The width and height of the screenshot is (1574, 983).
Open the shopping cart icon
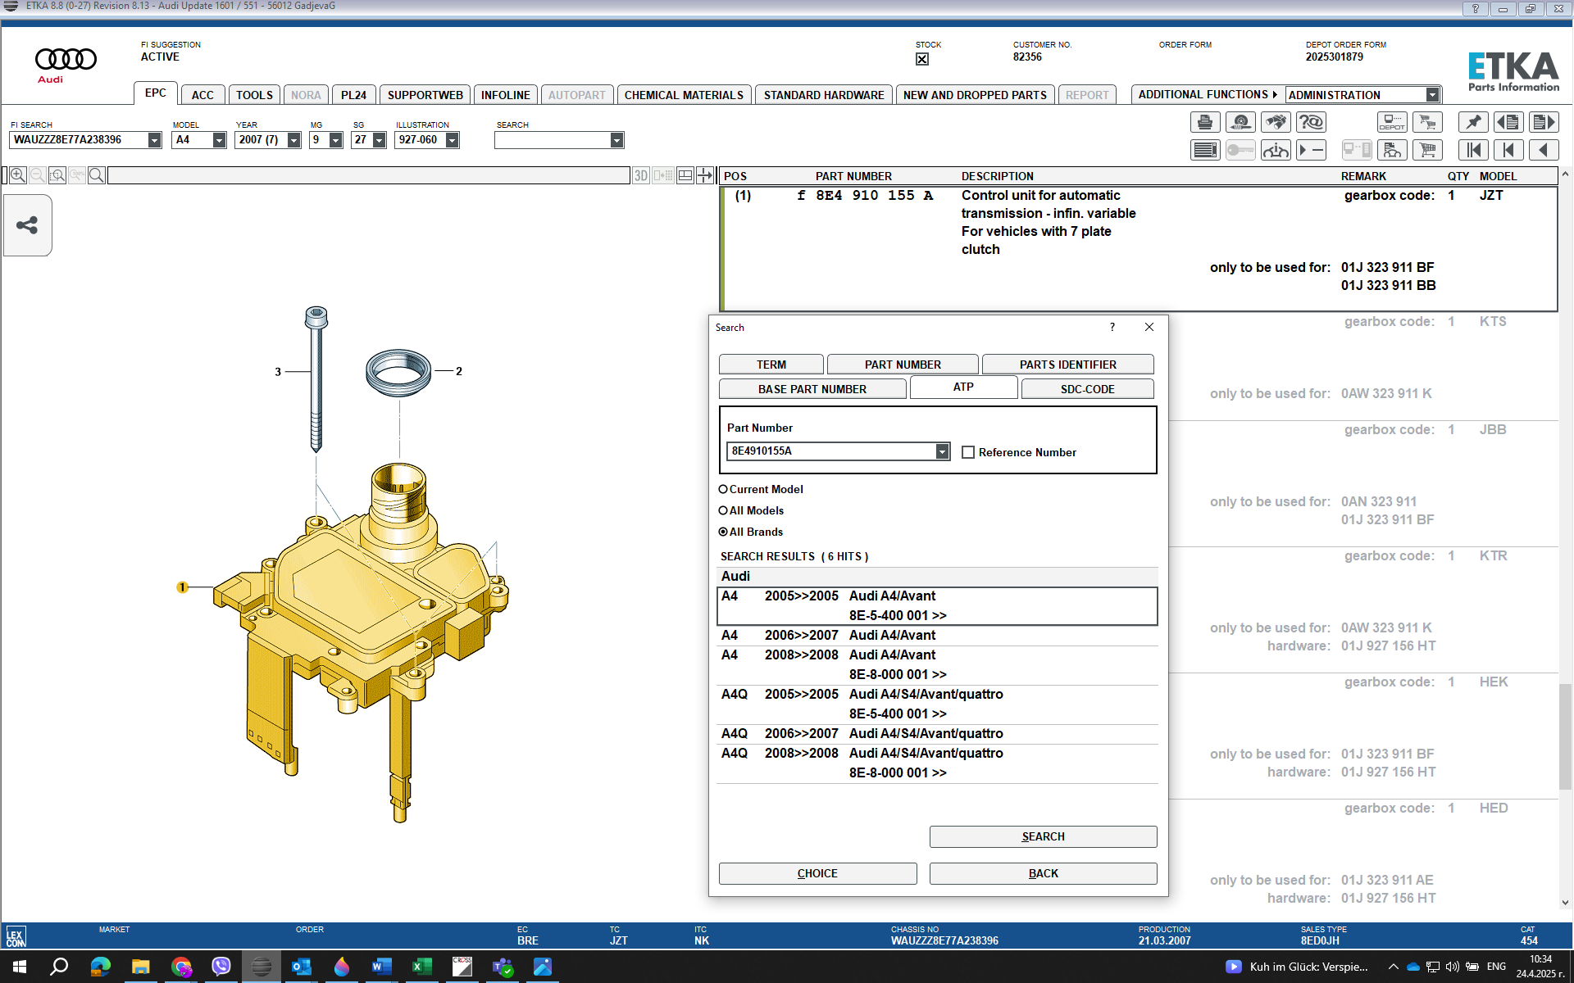point(1427,150)
